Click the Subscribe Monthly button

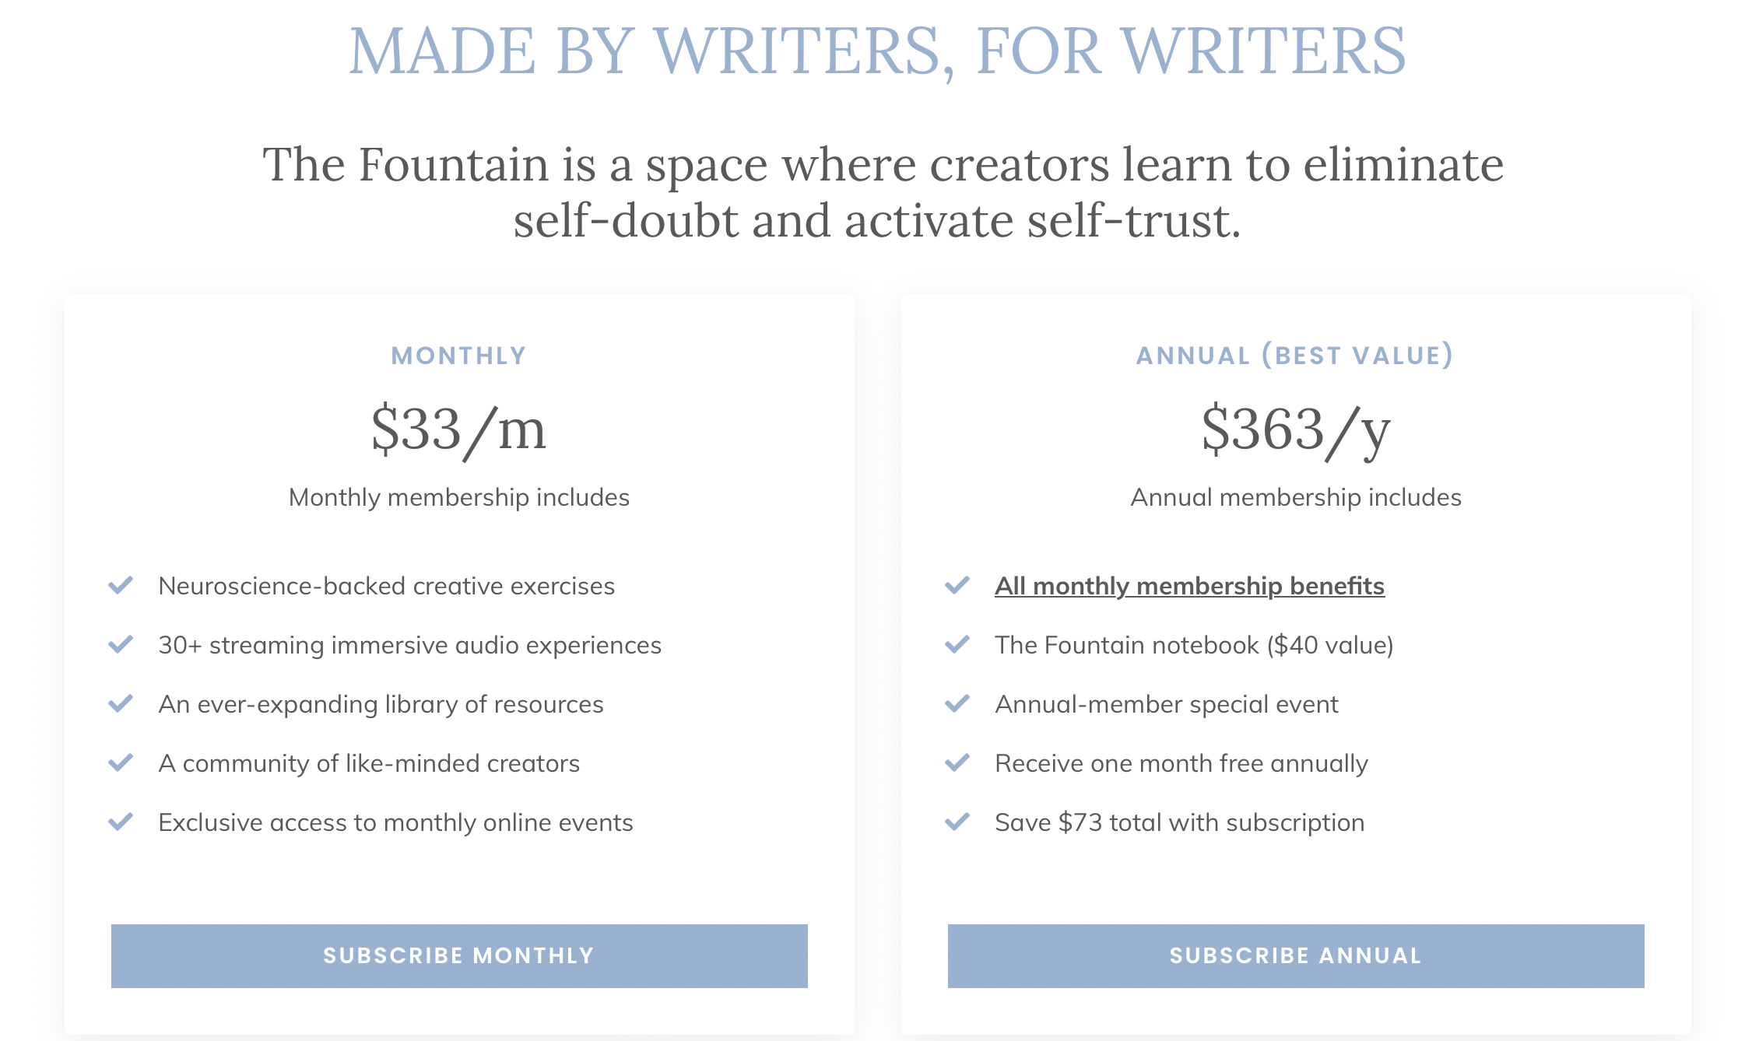pyautogui.click(x=459, y=955)
